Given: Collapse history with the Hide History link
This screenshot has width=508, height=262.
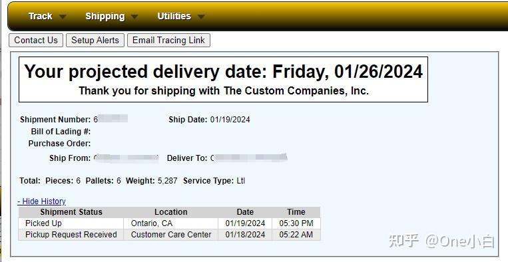Looking at the screenshot, I should point(41,201).
